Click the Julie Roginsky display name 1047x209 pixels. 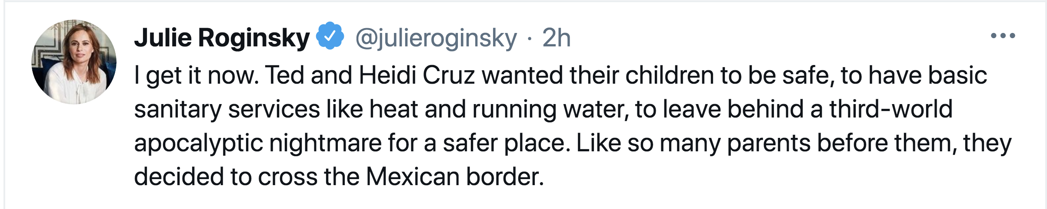pos(222,38)
